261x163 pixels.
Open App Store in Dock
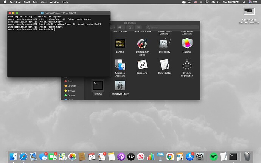(x=190, y=157)
